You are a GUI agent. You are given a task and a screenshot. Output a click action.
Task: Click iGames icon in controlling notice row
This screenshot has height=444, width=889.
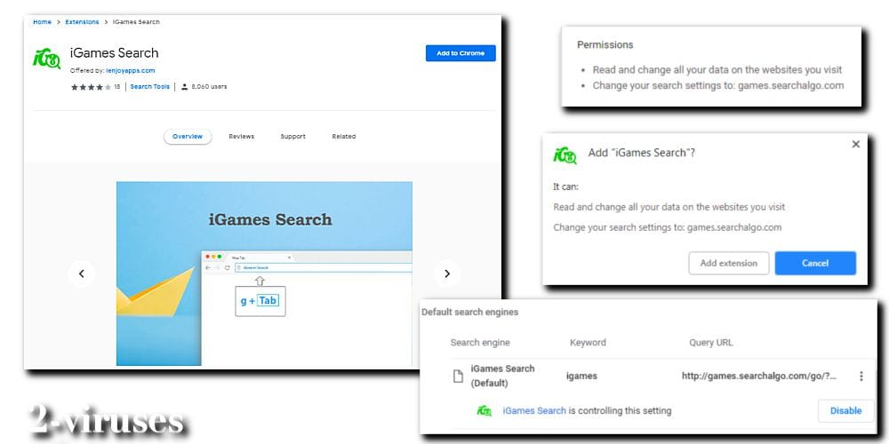pyautogui.click(x=485, y=411)
